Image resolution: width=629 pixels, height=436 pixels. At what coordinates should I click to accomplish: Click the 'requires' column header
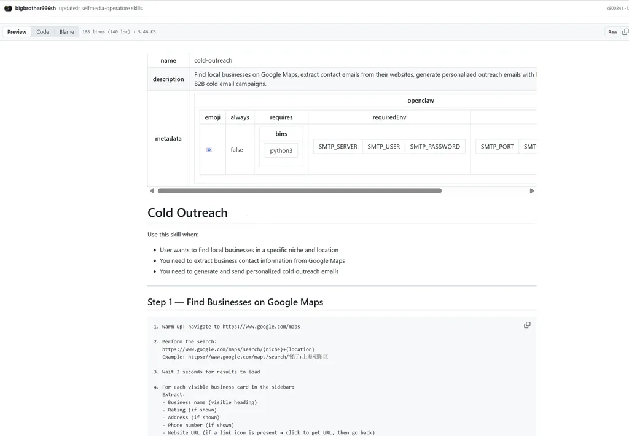click(x=281, y=117)
